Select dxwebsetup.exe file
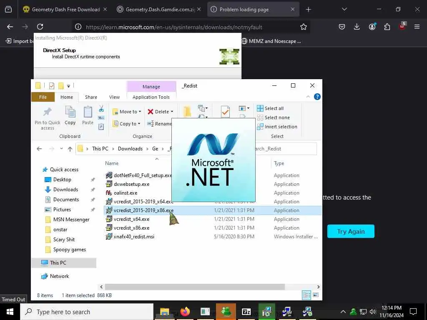The height and width of the screenshot is (320, 427). click(x=131, y=184)
